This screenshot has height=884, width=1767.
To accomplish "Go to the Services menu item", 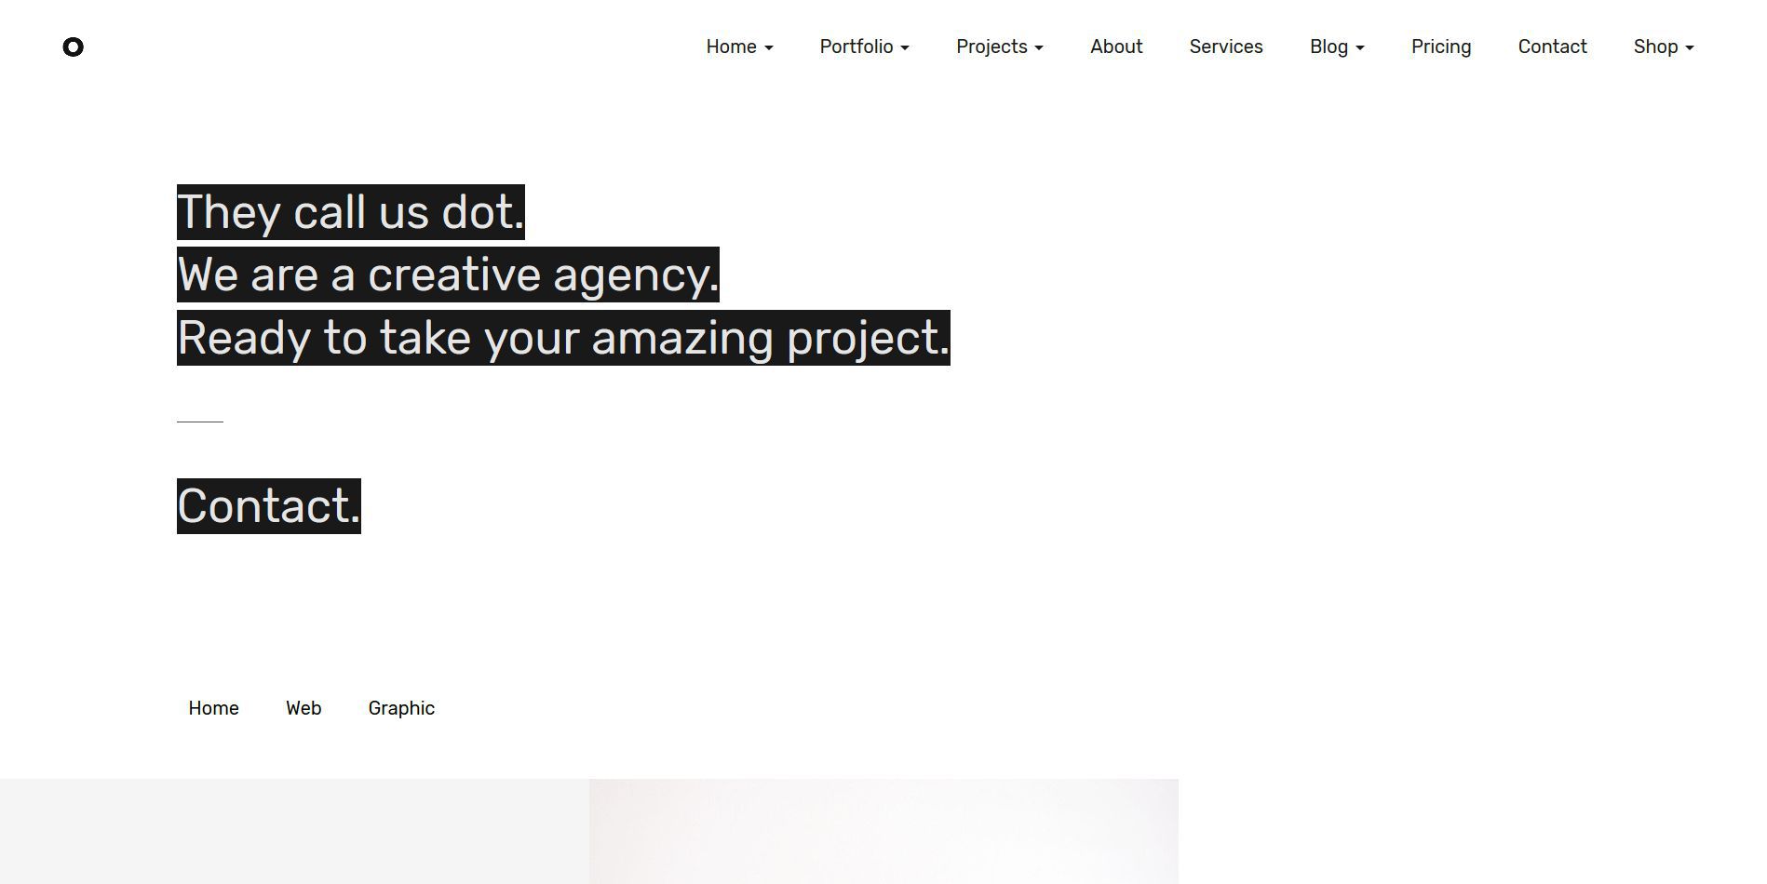I will pos(1226,47).
